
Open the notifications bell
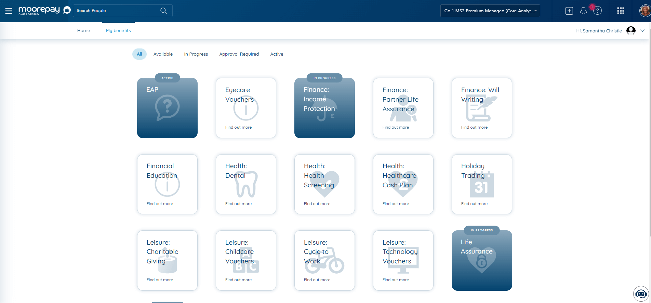pyautogui.click(x=583, y=11)
